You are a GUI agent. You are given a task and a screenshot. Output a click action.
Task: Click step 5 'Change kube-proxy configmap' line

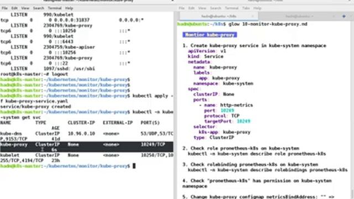[x=258, y=197]
